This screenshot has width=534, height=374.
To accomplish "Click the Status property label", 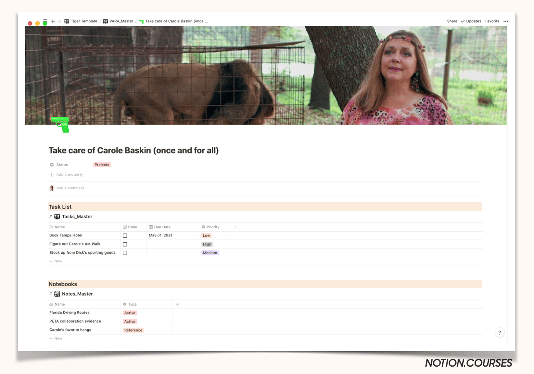I will click(x=62, y=165).
